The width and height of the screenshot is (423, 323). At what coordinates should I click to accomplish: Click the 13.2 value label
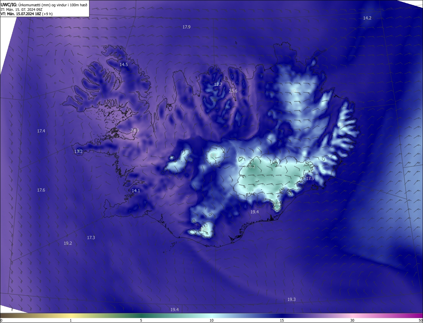pos(78,151)
